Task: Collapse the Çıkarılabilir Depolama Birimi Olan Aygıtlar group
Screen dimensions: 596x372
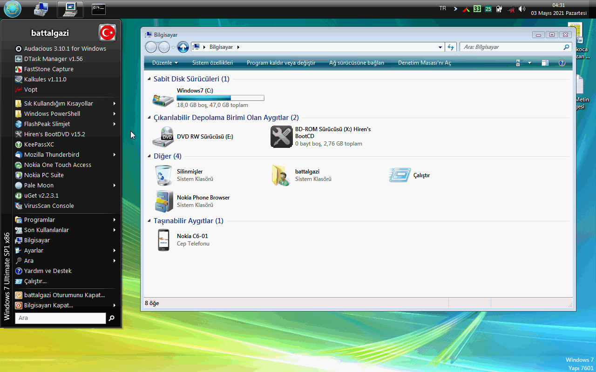Action: click(149, 118)
